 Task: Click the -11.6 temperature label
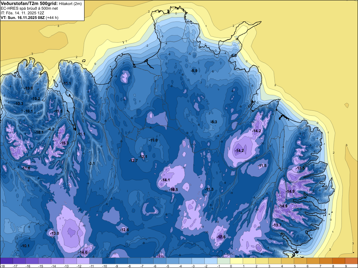pos(26,168)
